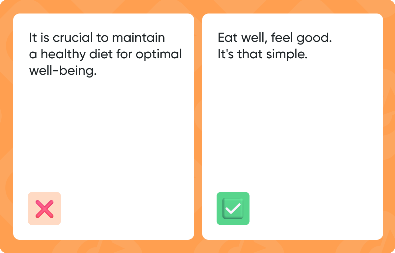This screenshot has height=253, width=395.
Task: Click the red X icon
Action: click(44, 209)
